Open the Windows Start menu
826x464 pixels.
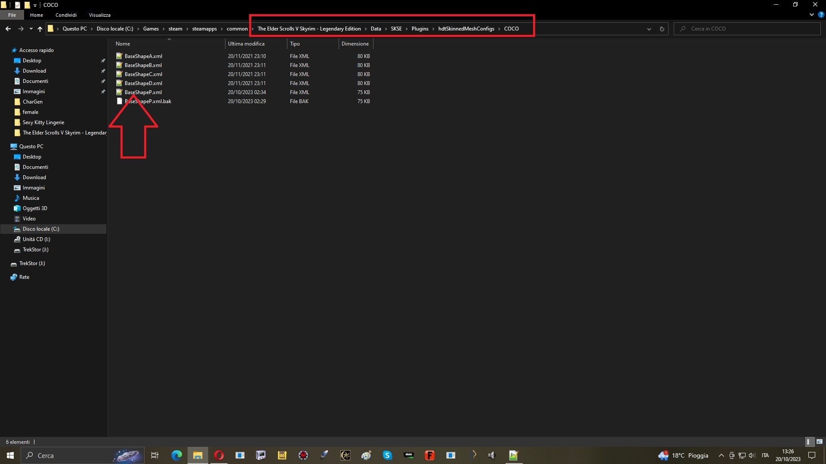(x=10, y=455)
